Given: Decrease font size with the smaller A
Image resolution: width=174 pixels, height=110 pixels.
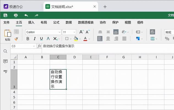Looking at the screenshot, I should point(88,32).
